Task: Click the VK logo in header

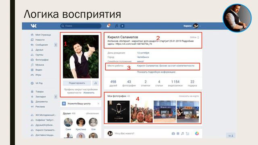Action: click(33, 26)
